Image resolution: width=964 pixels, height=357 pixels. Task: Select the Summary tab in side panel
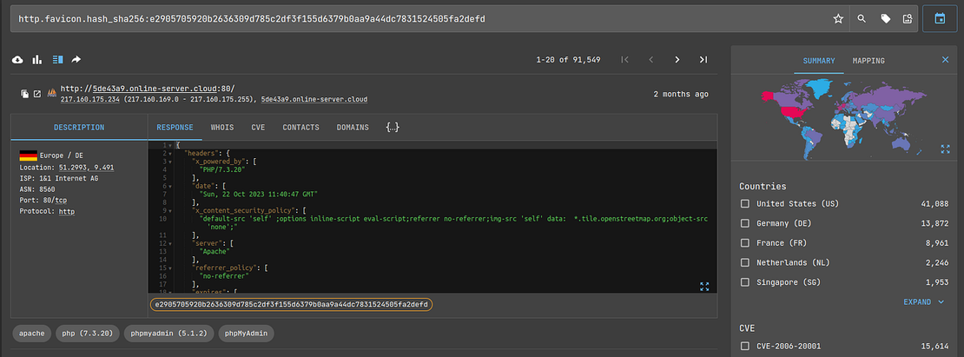pyautogui.click(x=818, y=61)
